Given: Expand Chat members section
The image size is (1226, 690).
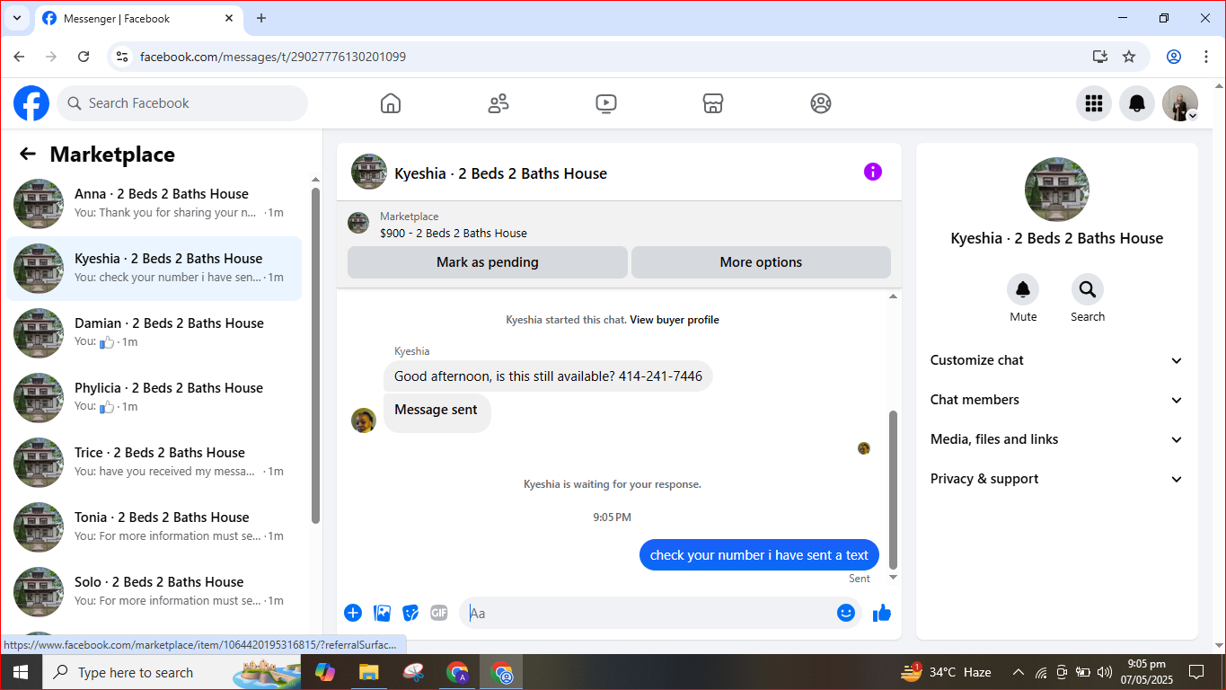Looking at the screenshot, I should [1057, 400].
